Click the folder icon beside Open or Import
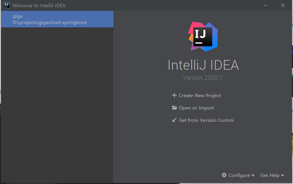This screenshot has width=293, height=184. tap(174, 108)
